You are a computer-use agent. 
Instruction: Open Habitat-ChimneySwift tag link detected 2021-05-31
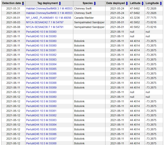(49, 8)
